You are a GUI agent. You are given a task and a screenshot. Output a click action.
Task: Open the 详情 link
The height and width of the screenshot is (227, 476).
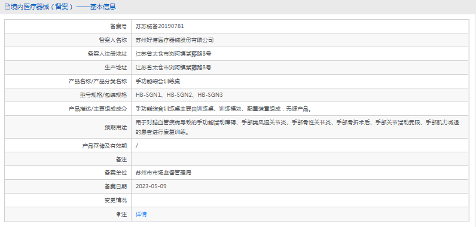coord(141,214)
